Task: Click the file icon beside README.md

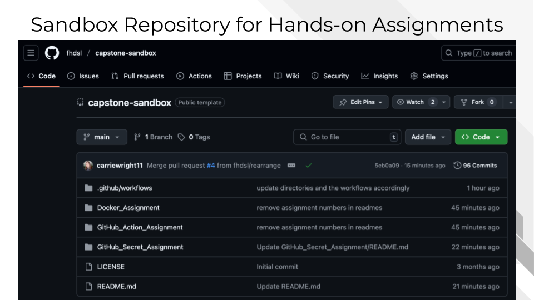Action: coord(89,287)
